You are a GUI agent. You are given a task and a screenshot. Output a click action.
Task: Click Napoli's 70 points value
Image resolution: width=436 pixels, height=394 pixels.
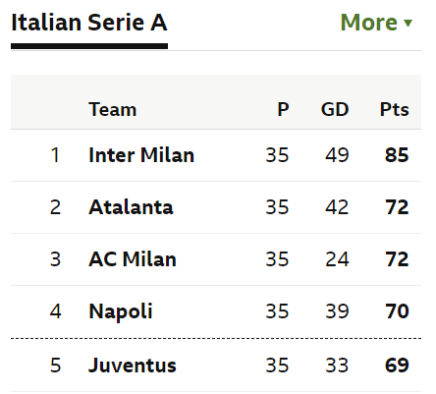(x=397, y=311)
